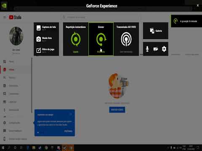Open overlay settings gear icon

(x=164, y=49)
